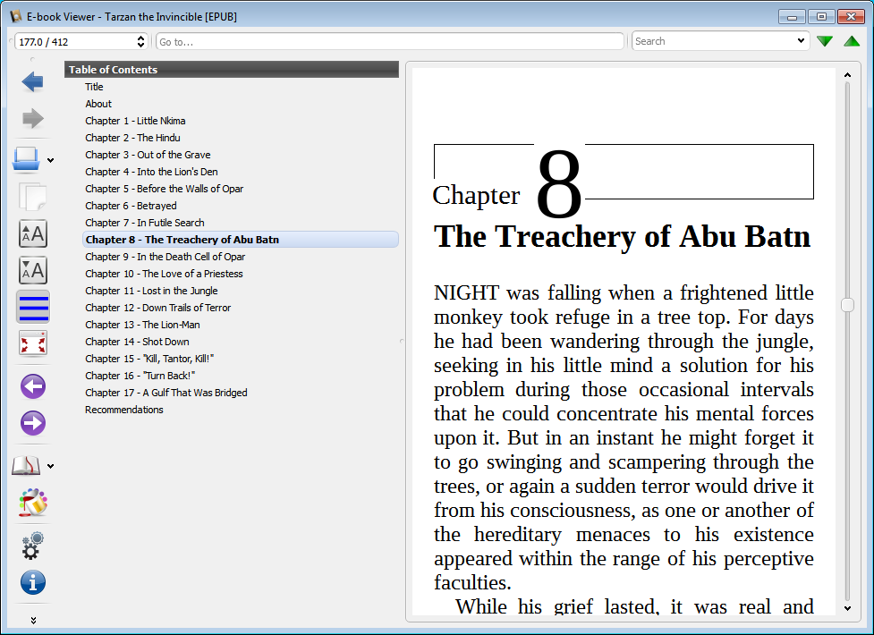Viewport: 874px width, 635px height.
Task: Select Chapter 8 - The Treachery of Abu Batn
Action: pyautogui.click(x=241, y=240)
